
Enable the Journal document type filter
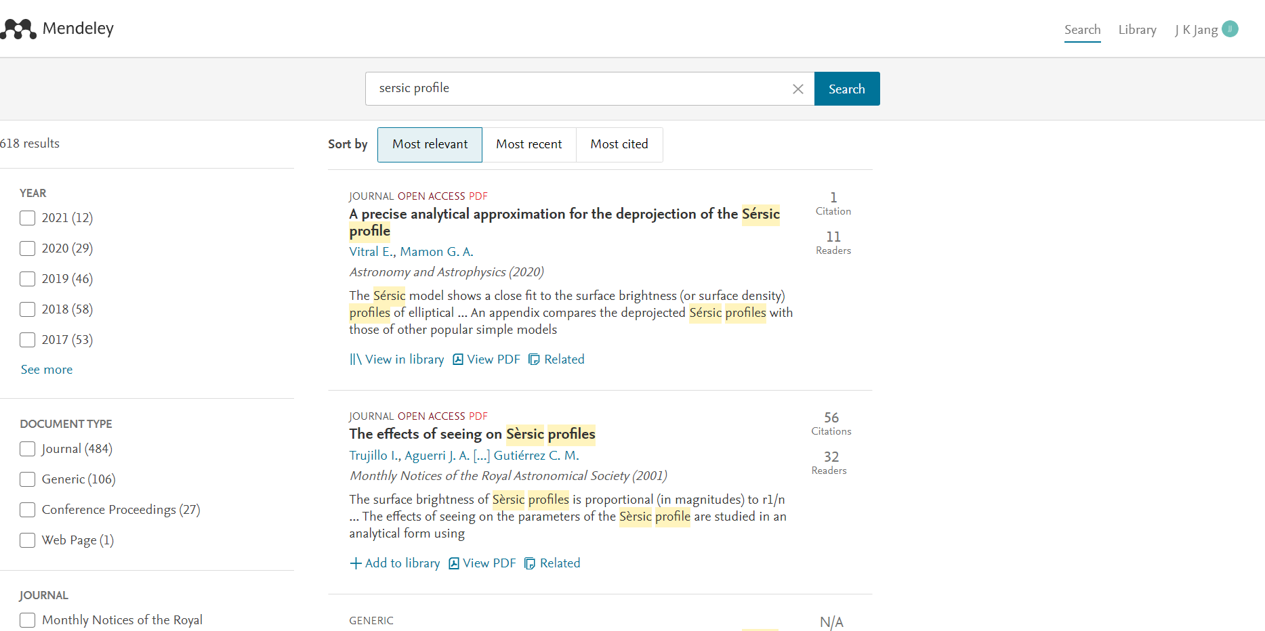pos(28,449)
